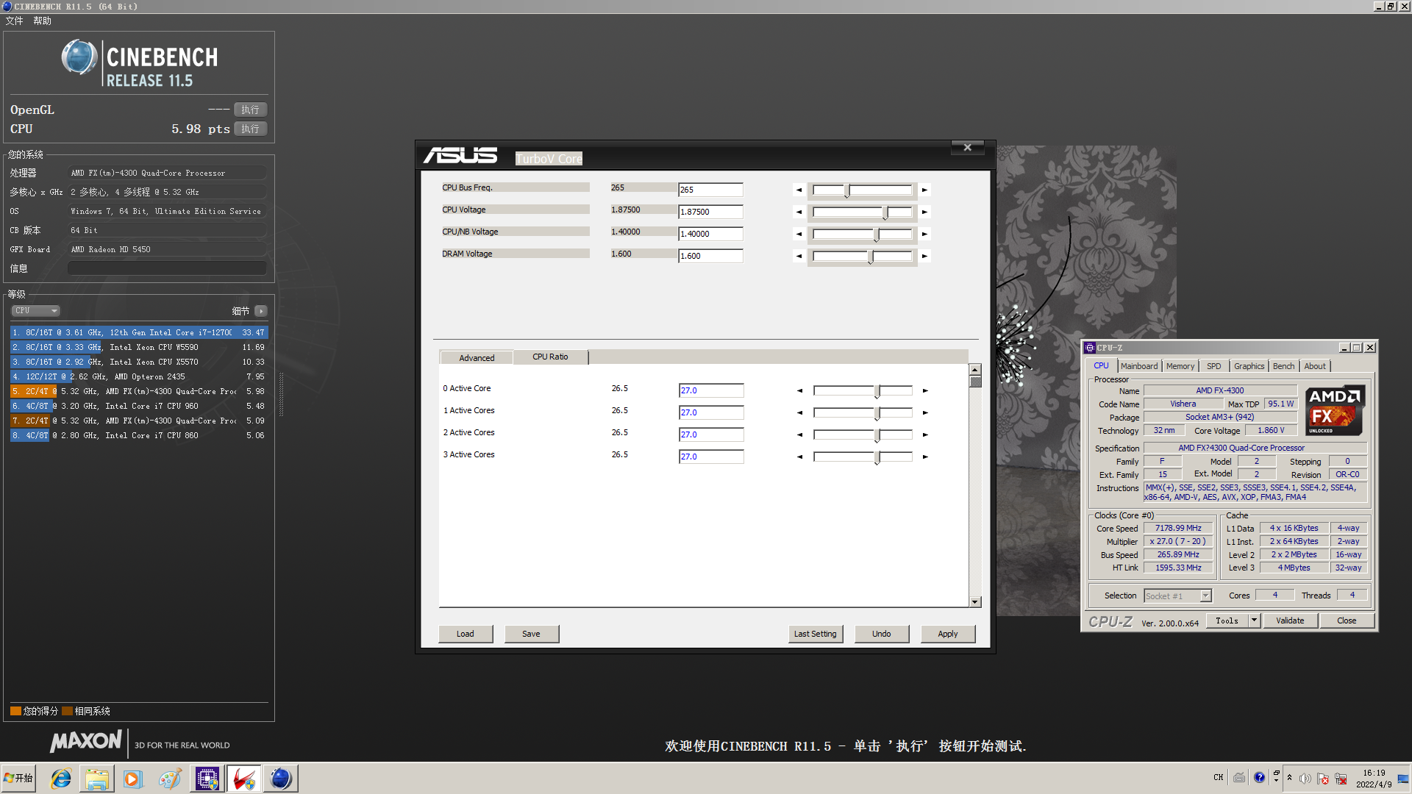Launch Windows Media Player from taskbar
Viewport: 1412px width, 794px height.
pos(132,779)
